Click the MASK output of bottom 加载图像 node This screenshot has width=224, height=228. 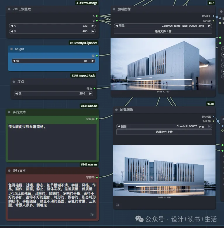coord(213,121)
